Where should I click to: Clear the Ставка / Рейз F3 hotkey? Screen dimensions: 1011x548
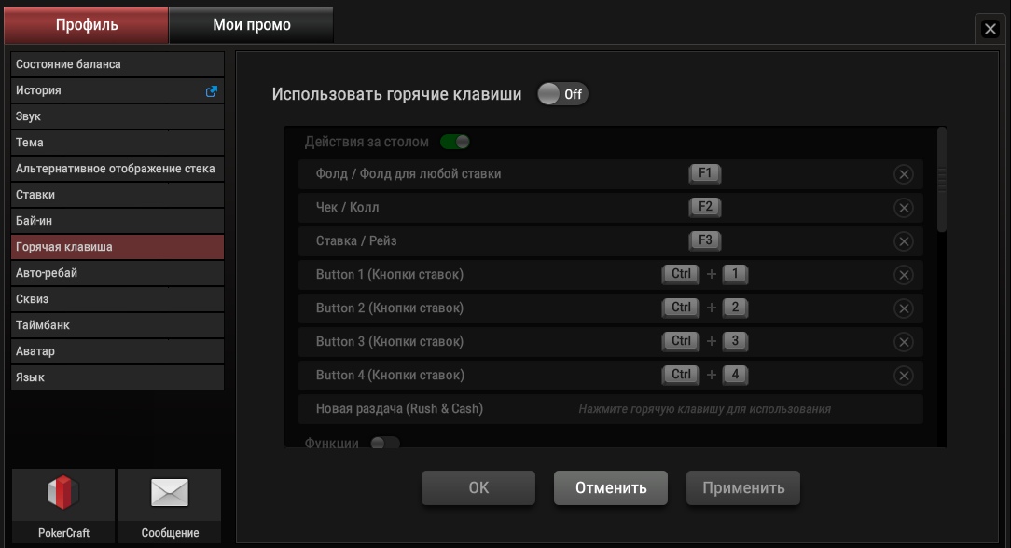(x=904, y=240)
